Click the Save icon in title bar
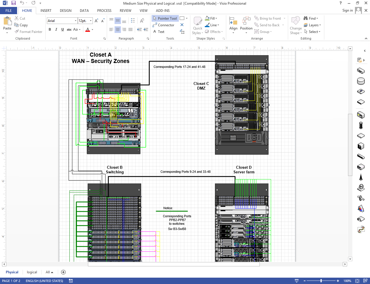Image resolution: width=370 pixels, height=284 pixels. [13, 3]
